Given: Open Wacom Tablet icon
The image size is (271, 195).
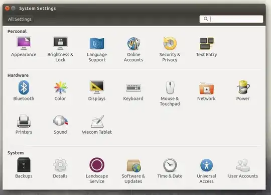Looking at the screenshot, I should coord(97,121).
